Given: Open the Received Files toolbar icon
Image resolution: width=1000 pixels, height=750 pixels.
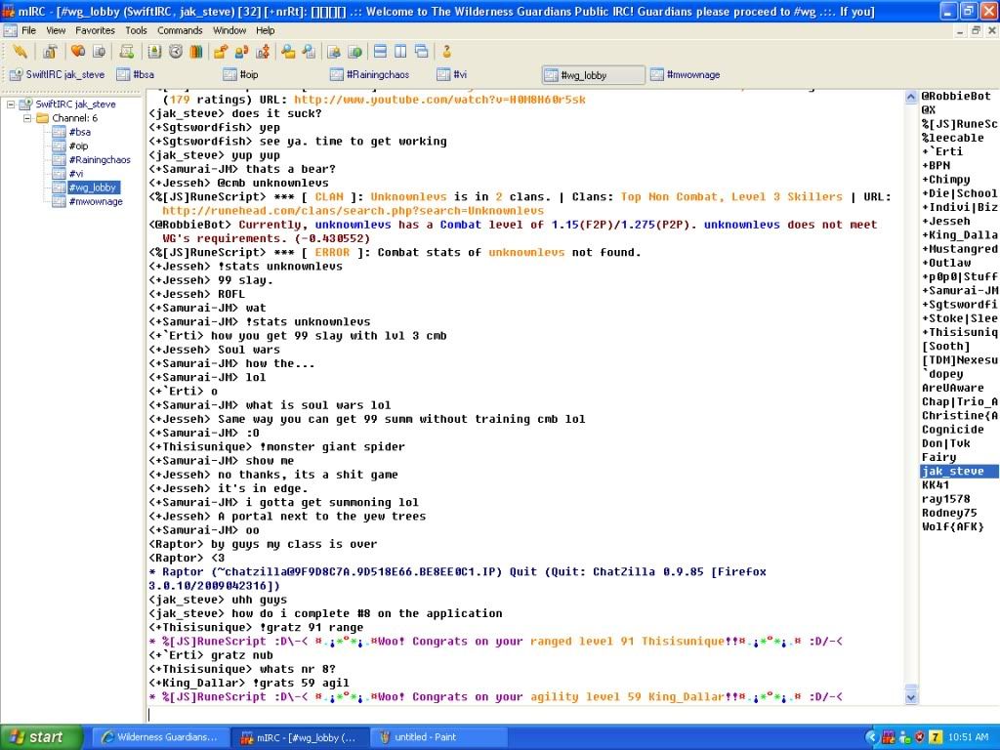Looking at the screenshot, I should coord(288,52).
